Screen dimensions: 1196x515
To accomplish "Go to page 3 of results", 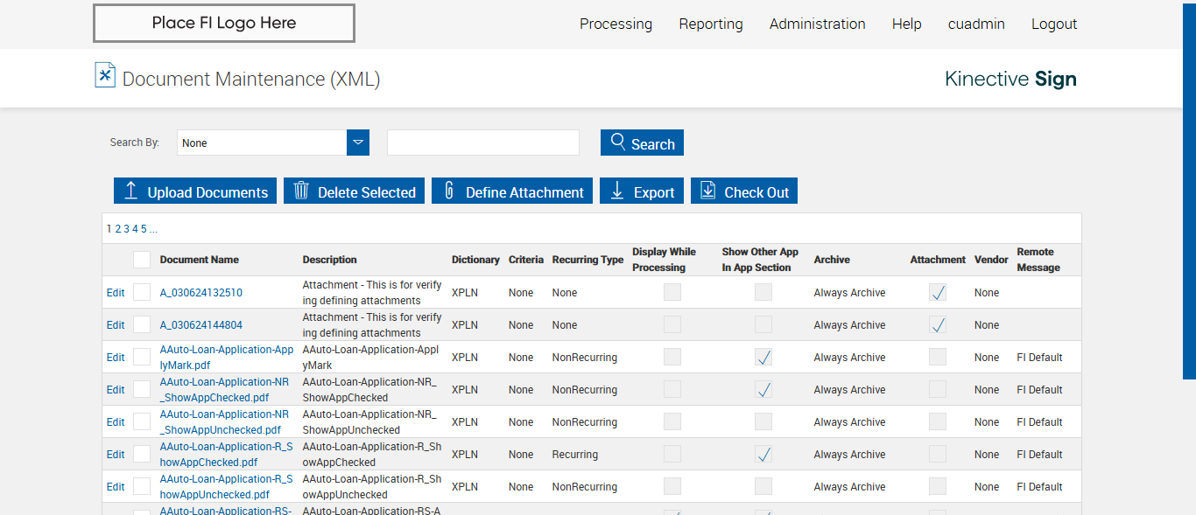I will pos(126,229).
